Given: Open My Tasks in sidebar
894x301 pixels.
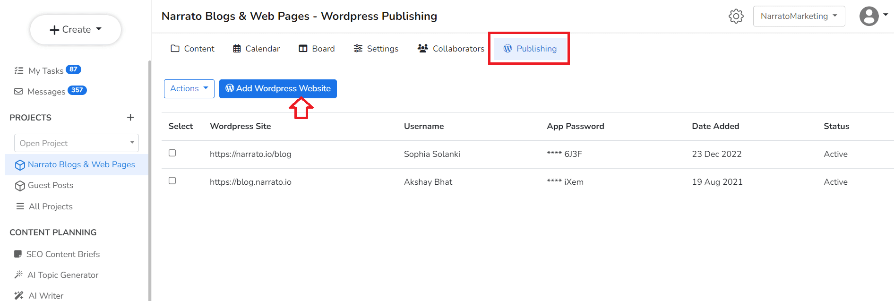Looking at the screenshot, I should (x=46, y=70).
